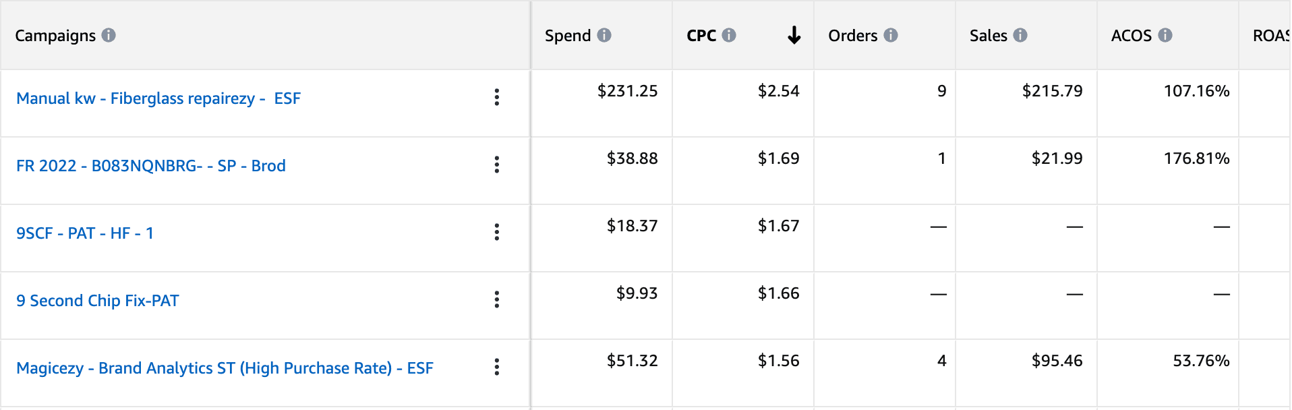Image resolution: width=1292 pixels, height=410 pixels.
Task: Open three-dot dropdown for Manual kw campaign
Action: (x=497, y=98)
